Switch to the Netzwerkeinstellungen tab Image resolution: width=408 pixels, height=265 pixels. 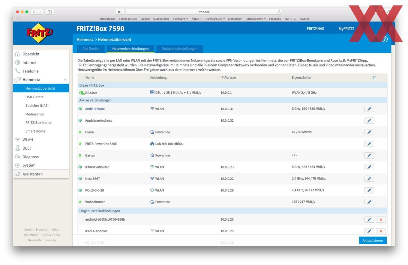pyautogui.click(x=179, y=49)
